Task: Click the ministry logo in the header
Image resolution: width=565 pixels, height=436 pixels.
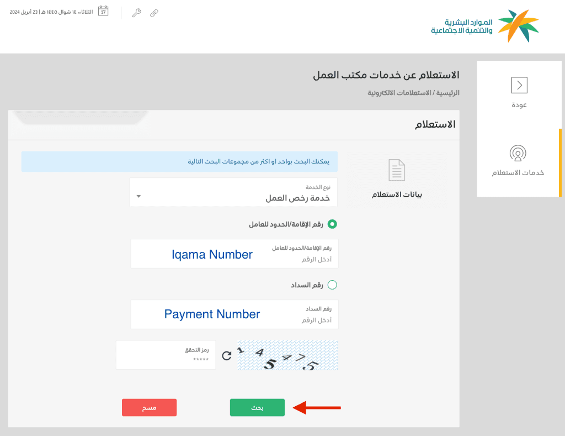Action: [x=485, y=26]
